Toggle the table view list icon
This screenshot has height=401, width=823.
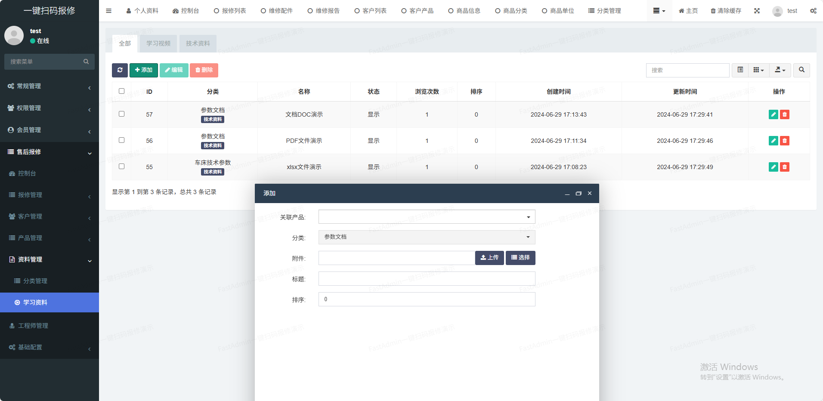coord(740,70)
